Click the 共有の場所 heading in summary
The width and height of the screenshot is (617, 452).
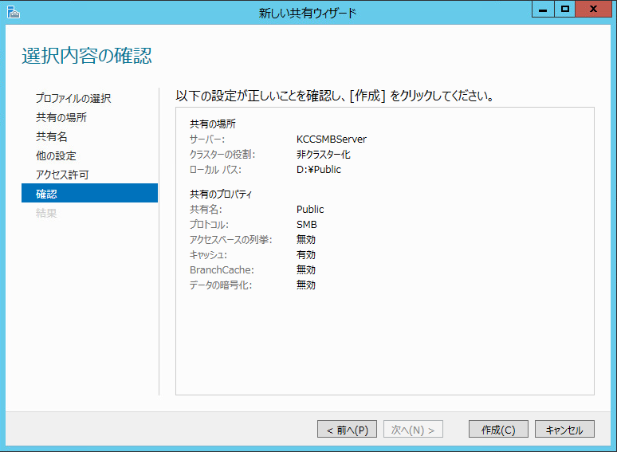[213, 124]
